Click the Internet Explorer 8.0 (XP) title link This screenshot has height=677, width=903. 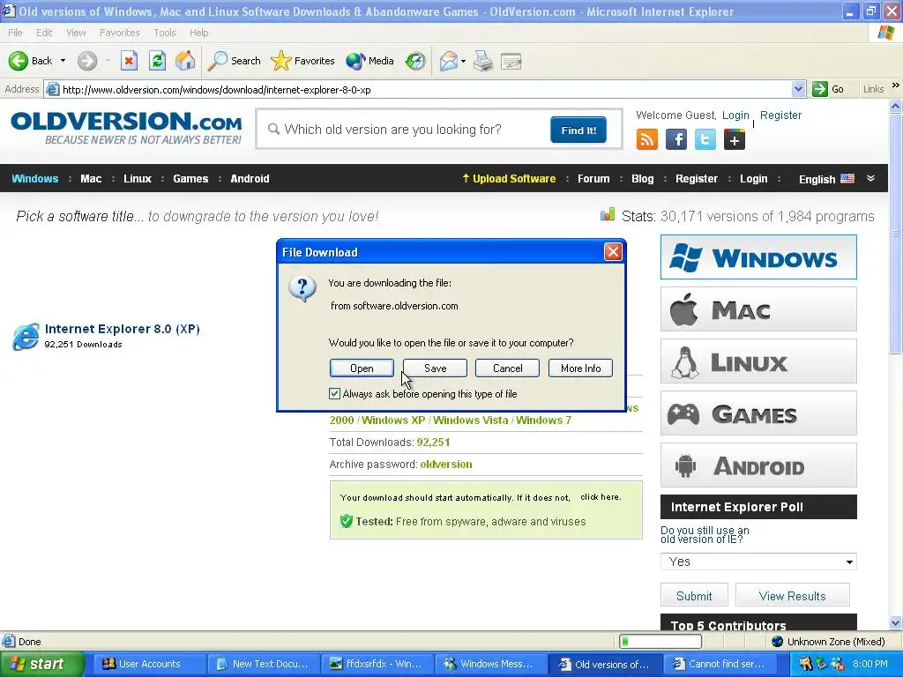[122, 329]
